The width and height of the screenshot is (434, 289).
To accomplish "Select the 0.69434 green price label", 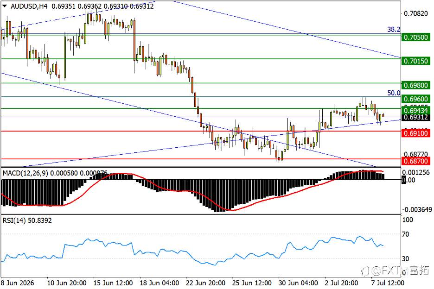I will (x=415, y=111).
